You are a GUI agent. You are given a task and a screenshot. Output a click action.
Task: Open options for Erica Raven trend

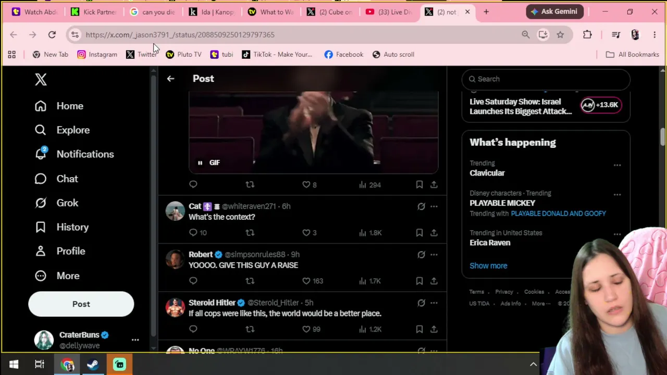[x=617, y=234]
